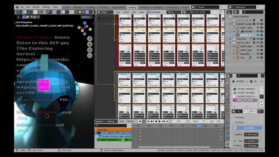This screenshot has height=157, width=279.
Task: Click the viewport pan hand gizmo
Action: pyautogui.click(x=90, y=44)
